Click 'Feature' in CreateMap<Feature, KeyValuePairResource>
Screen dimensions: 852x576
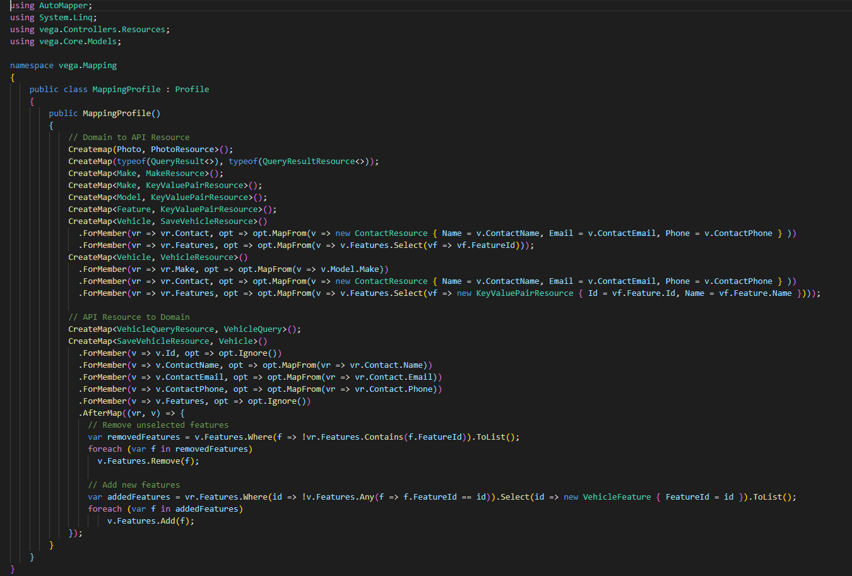(134, 209)
